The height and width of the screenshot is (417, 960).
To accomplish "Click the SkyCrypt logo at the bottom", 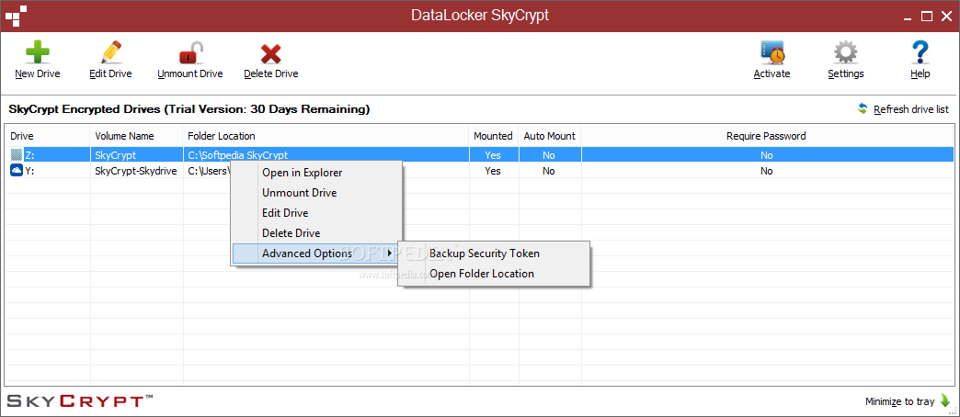I will pyautogui.click(x=80, y=401).
